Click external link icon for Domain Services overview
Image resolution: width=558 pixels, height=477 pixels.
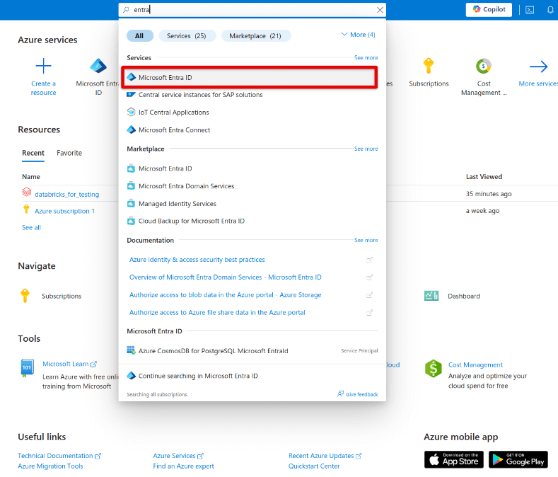click(x=369, y=277)
